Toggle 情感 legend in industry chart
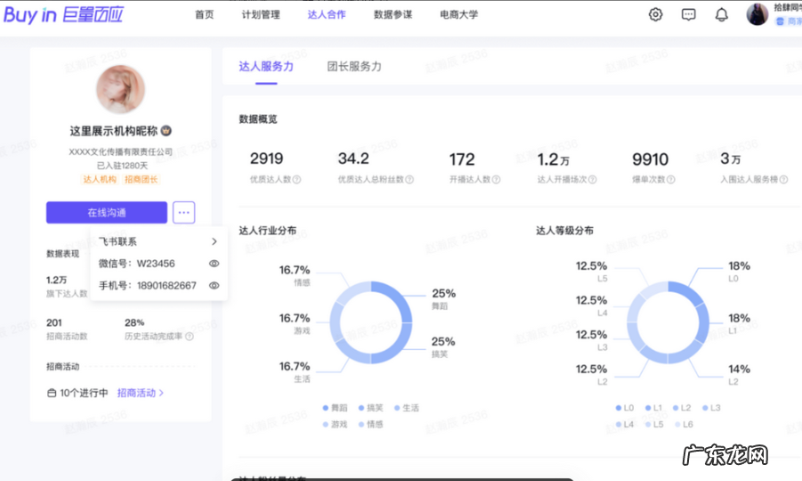 (x=371, y=424)
